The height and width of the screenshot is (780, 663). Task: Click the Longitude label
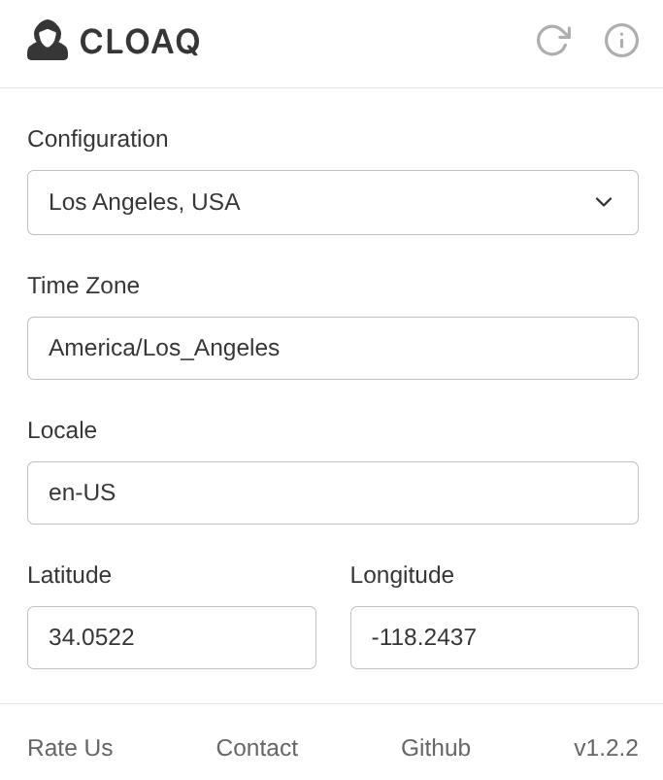[x=402, y=576]
